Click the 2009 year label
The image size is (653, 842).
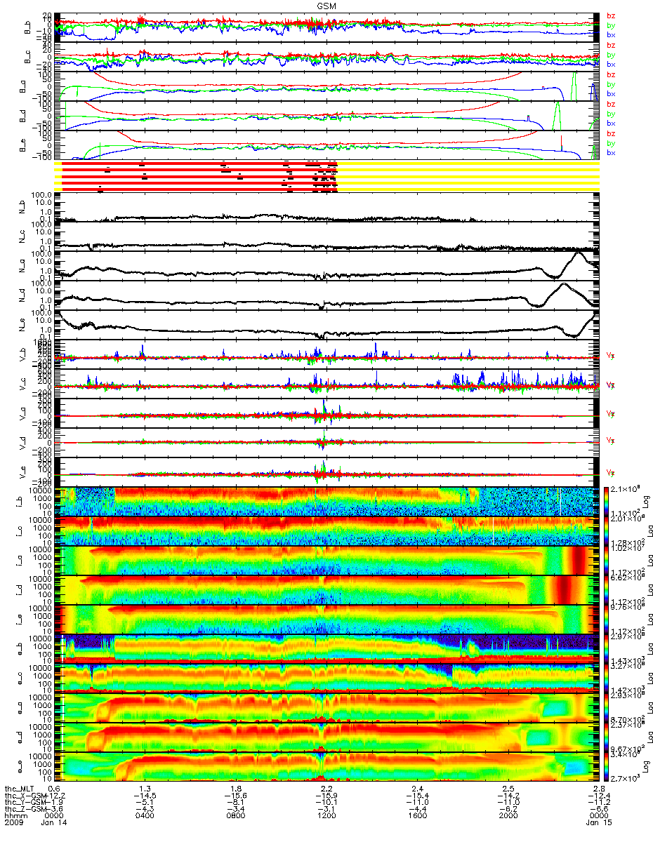pyautogui.click(x=15, y=822)
